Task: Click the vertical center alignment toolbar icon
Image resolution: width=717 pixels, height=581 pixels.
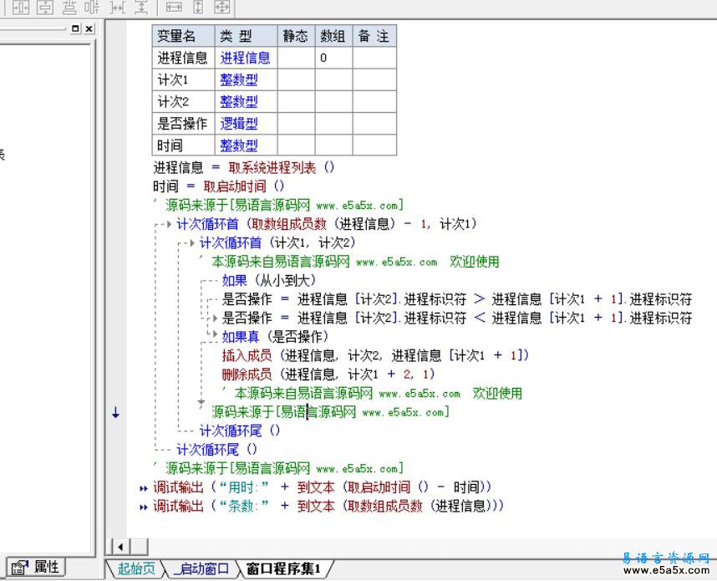Action: point(45,8)
